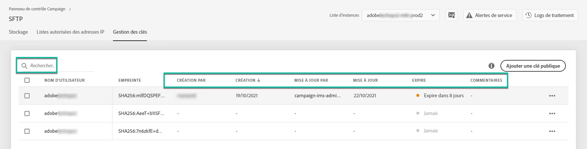587x149 pixels.
Task: Click the search magnifier icon
Action: (x=24, y=66)
